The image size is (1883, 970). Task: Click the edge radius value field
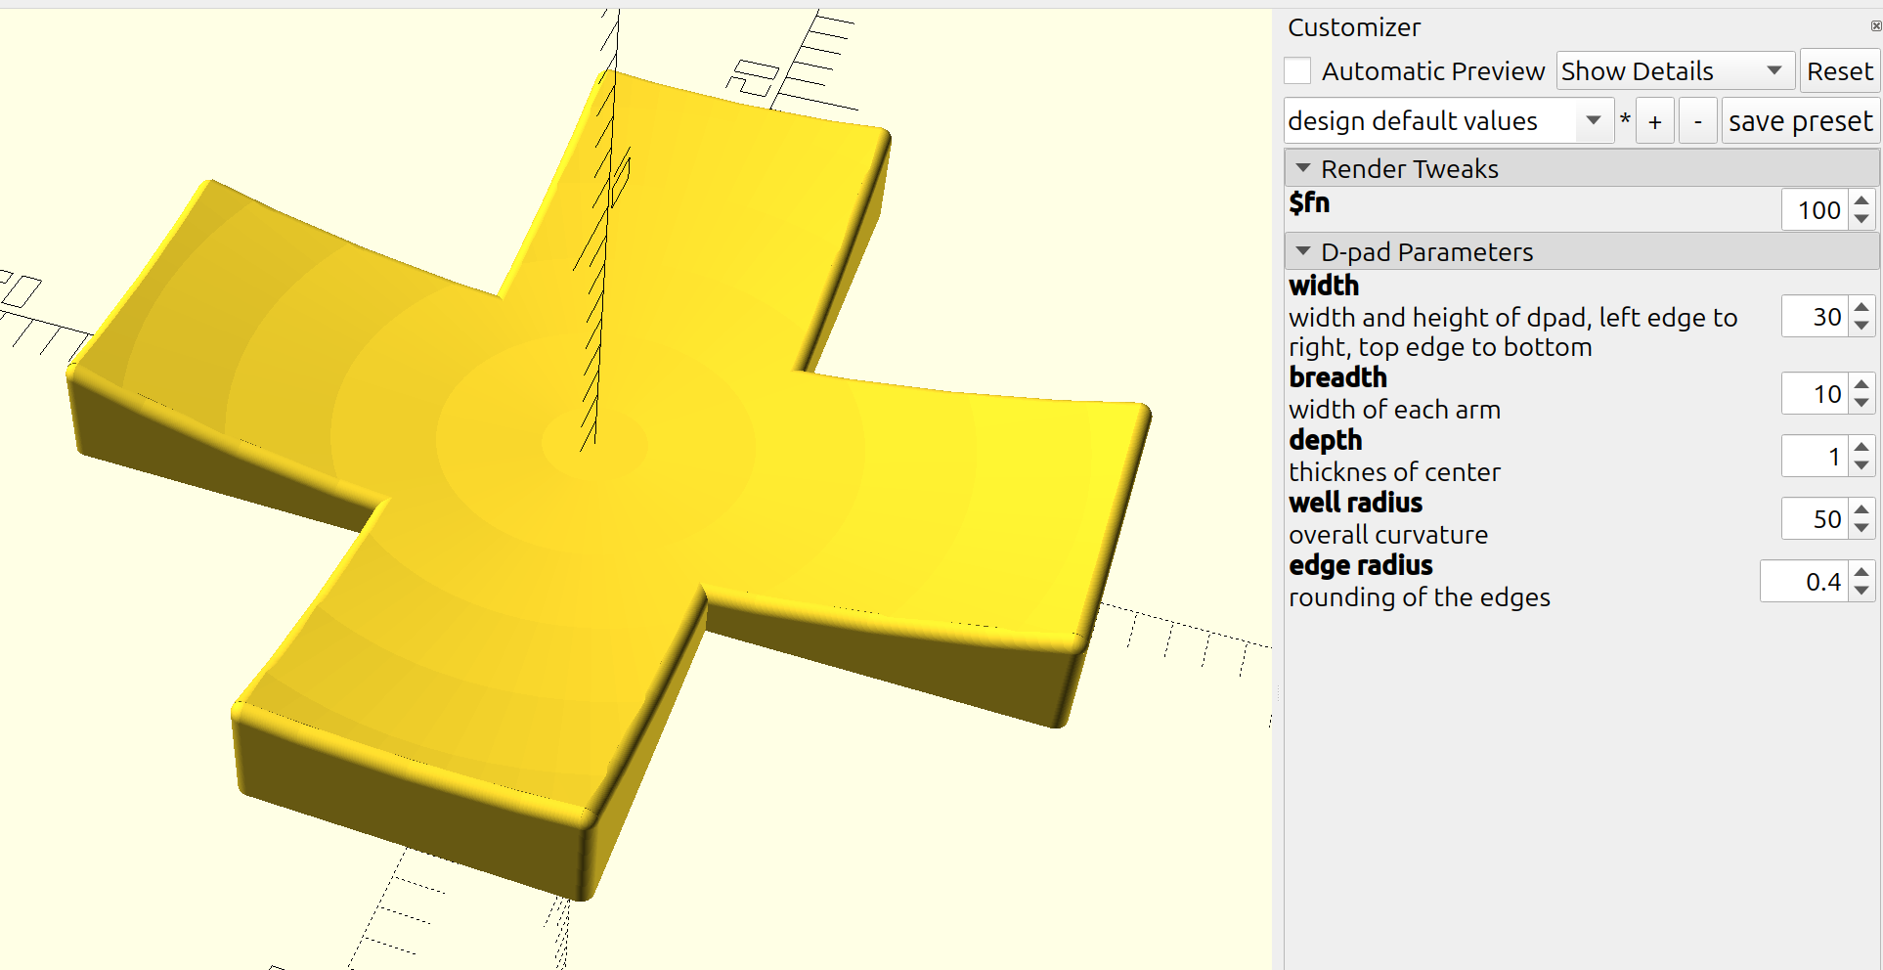(x=1804, y=582)
